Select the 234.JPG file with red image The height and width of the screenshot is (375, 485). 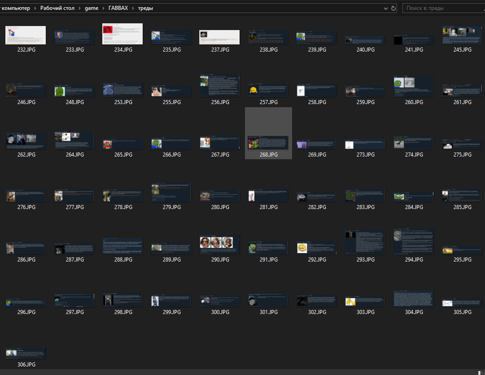click(x=122, y=34)
